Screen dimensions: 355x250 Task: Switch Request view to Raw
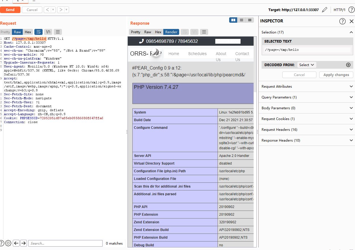click(x=17, y=32)
